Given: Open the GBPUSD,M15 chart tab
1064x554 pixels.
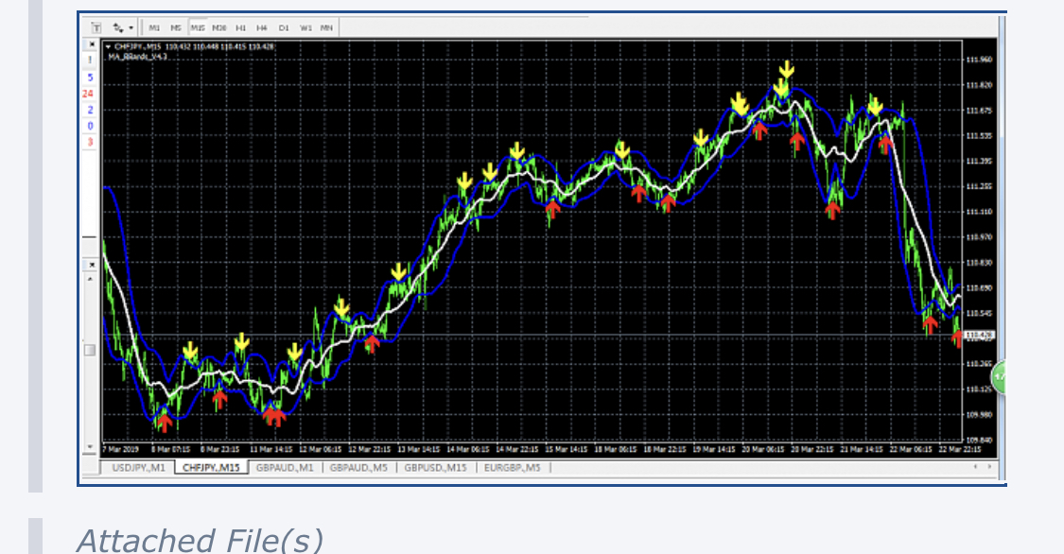Looking at the screenshot, I should point(436,468).
